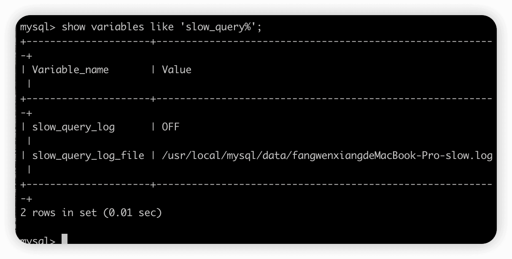Click the block cursor after the bottom prompt
This screenshot has height=259, width=512.
65,239
